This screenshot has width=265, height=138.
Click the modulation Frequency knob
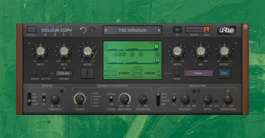(x=185, y=99)
